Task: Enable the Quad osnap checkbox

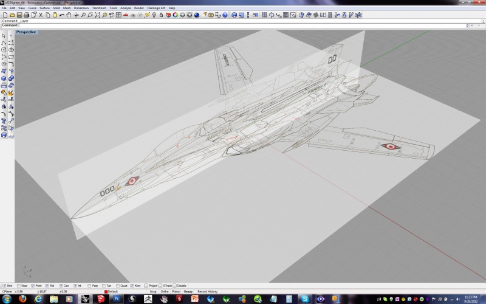Action: pos(118,286)
